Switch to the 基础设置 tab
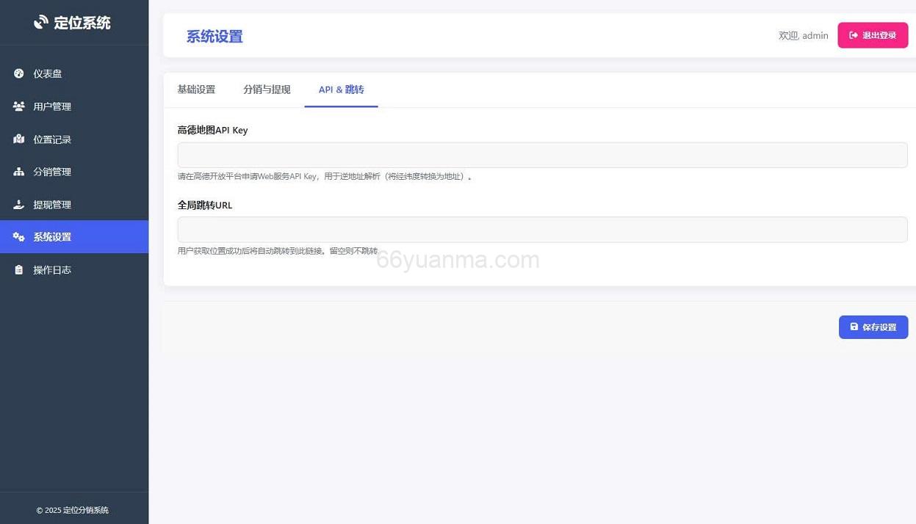 [x=196, y=89]
